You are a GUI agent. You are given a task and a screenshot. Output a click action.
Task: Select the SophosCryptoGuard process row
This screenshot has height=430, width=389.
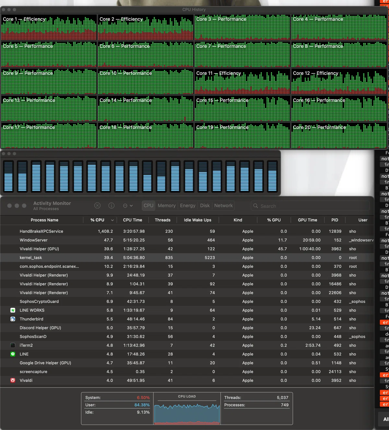point(187,301)
